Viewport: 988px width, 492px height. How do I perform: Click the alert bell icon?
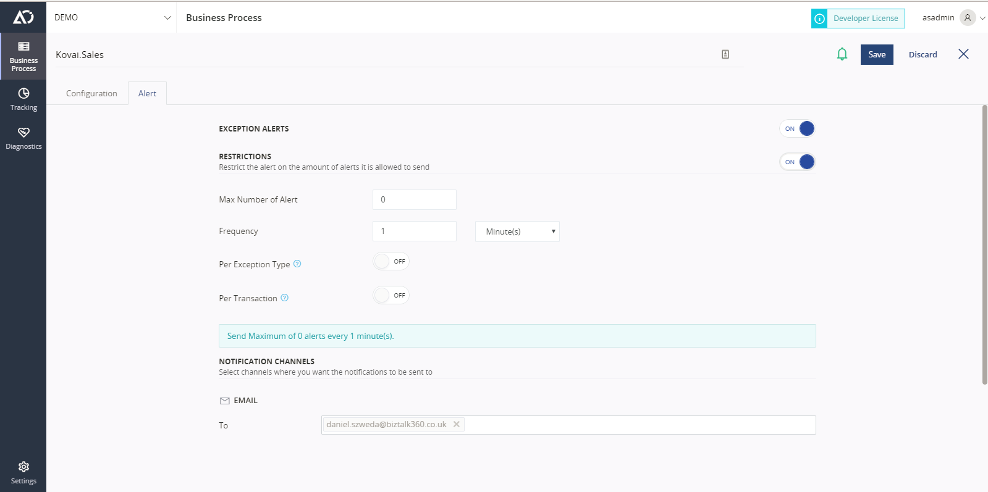tap(842, 54)
